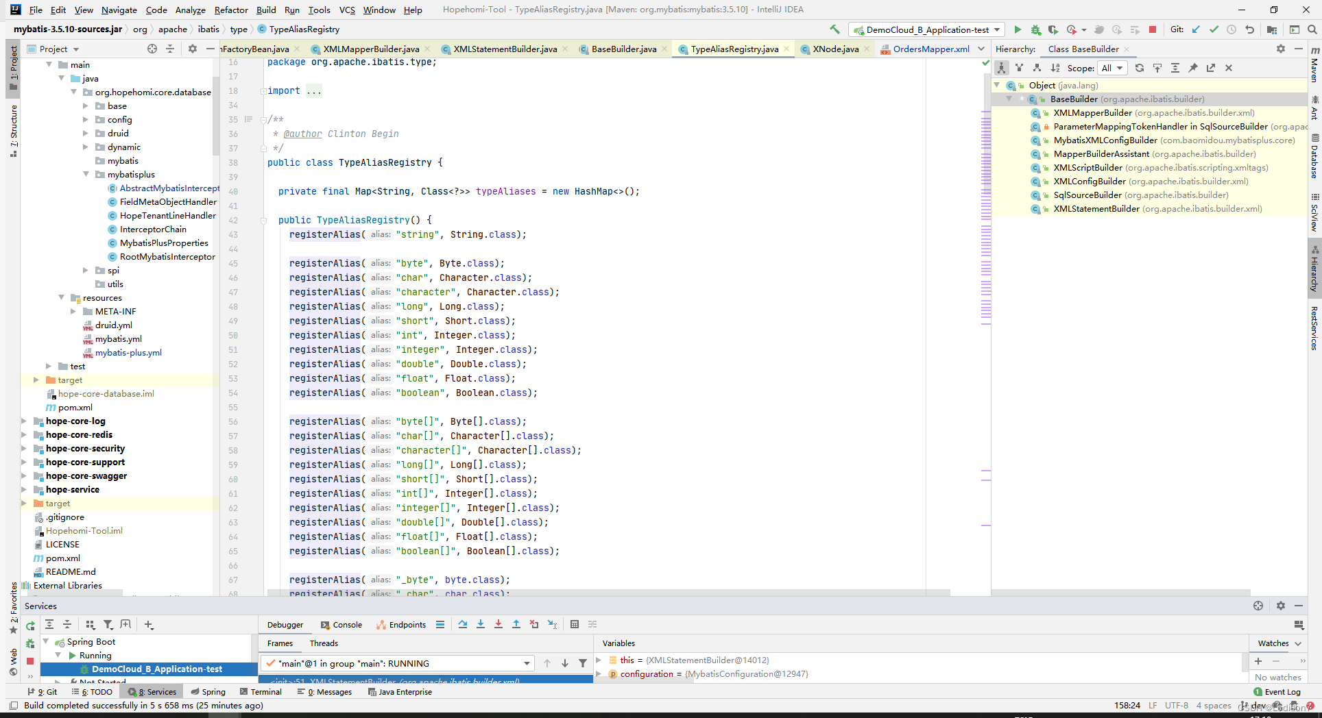
Task: Open thread selector "main"@1 dropdown
Action: (x=398, y=663)
